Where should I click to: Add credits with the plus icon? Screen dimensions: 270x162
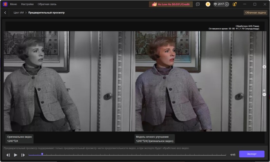(x=227, y=4)
